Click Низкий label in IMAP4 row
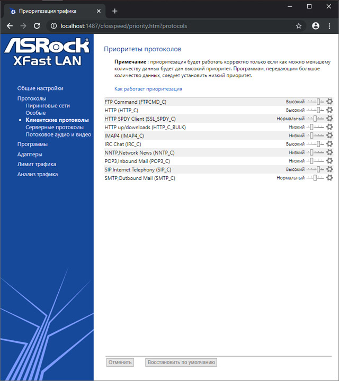The width and height of the screenshot is (339, 381). click(297, 135)
